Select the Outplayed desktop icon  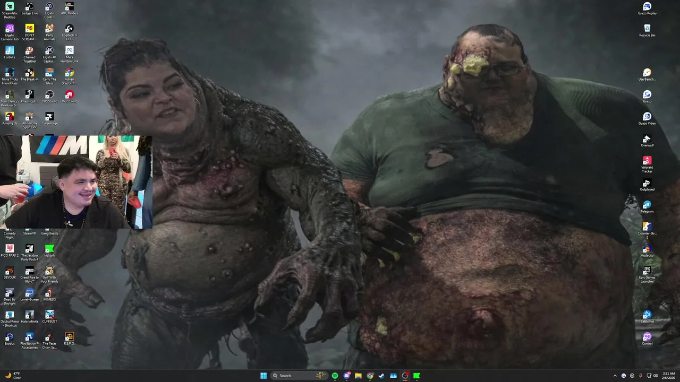point(647,185)
